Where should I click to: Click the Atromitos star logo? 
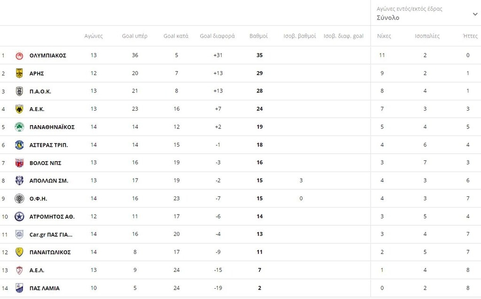19,217
